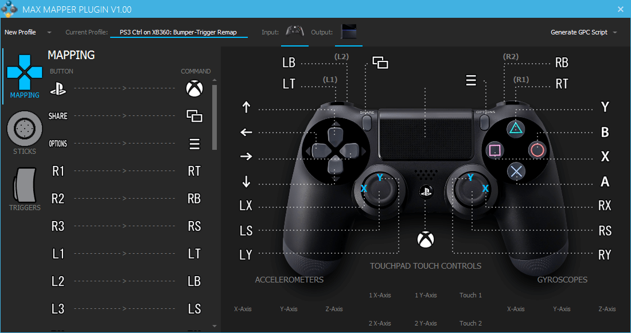Click the 1 X-Axis touchpad control

[380, 295]
